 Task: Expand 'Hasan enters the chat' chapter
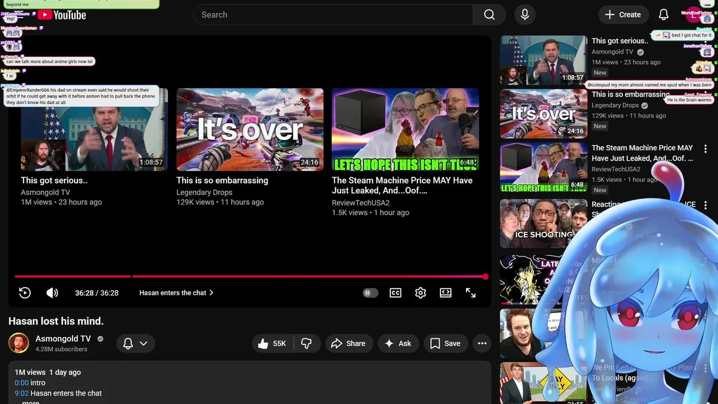[x=177, y=292]
